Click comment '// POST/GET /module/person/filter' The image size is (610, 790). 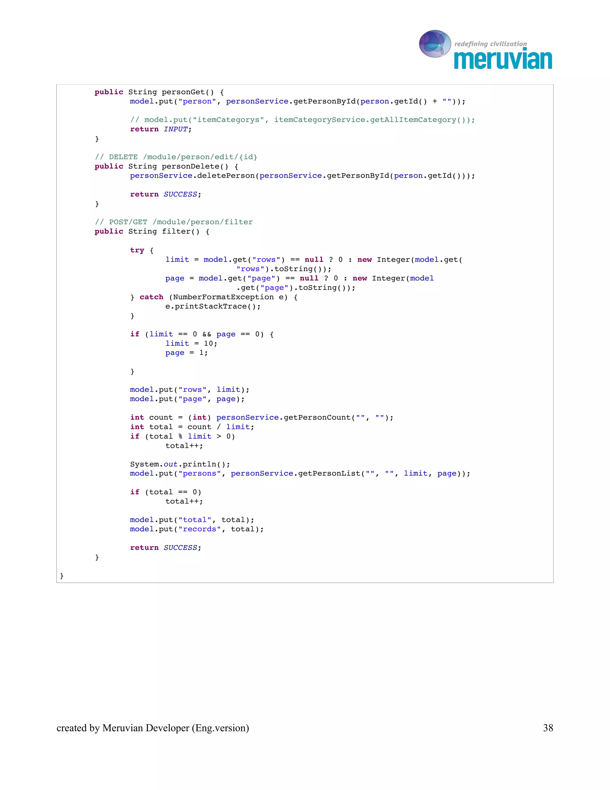pos(173,222)
